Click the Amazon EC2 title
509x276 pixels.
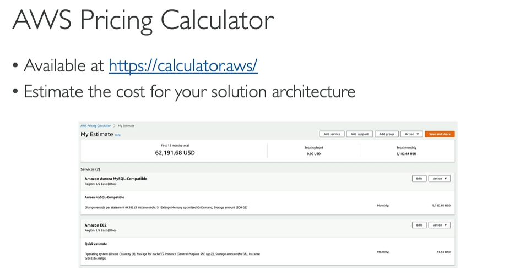coord(95,225)
